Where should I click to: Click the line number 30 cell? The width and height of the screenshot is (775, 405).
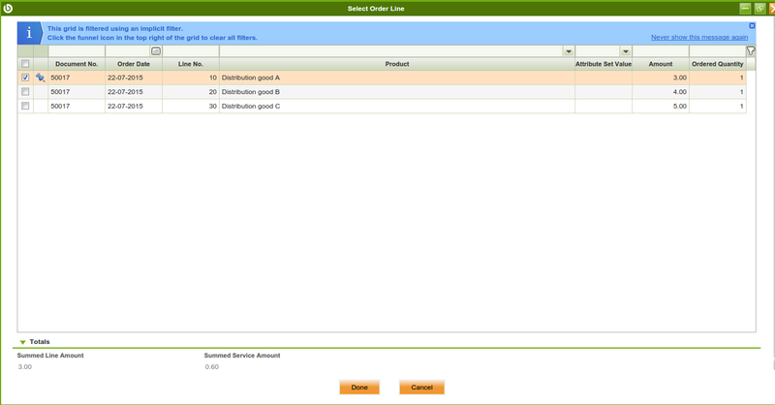pyautogui.click(x=191, y=106)
